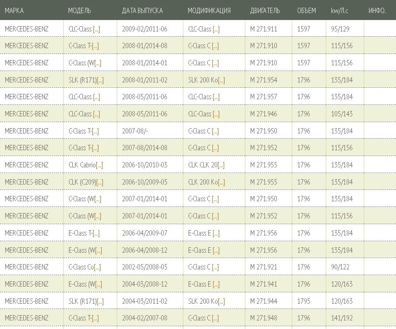Select the date 2006-10/2010-03
The image size is (396, 329).
click(145, 165)
